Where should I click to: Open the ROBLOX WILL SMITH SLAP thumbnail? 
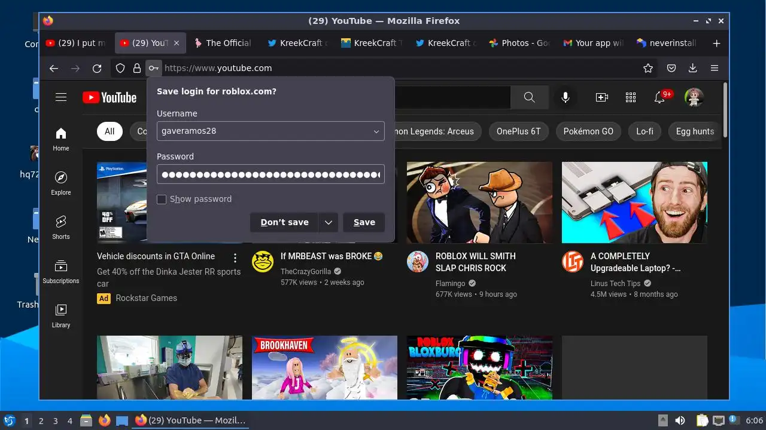479,202
